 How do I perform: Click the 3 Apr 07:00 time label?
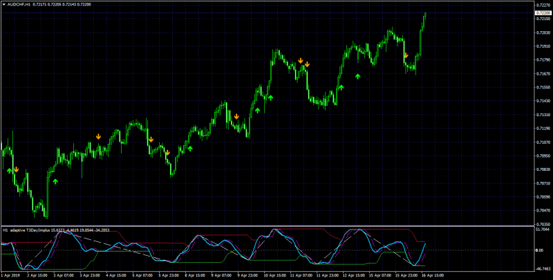[x=63, y=275]
